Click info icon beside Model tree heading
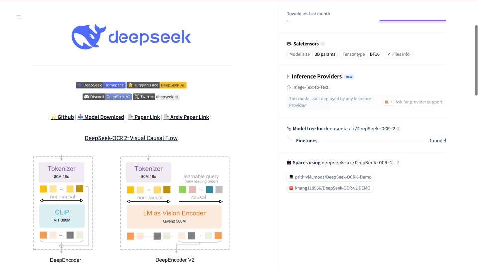This screenshot has width=478, height=270. click(x=398, y=129)
